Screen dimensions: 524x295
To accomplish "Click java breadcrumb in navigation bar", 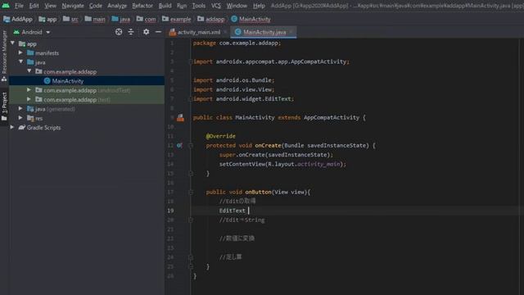I will 121,19.
